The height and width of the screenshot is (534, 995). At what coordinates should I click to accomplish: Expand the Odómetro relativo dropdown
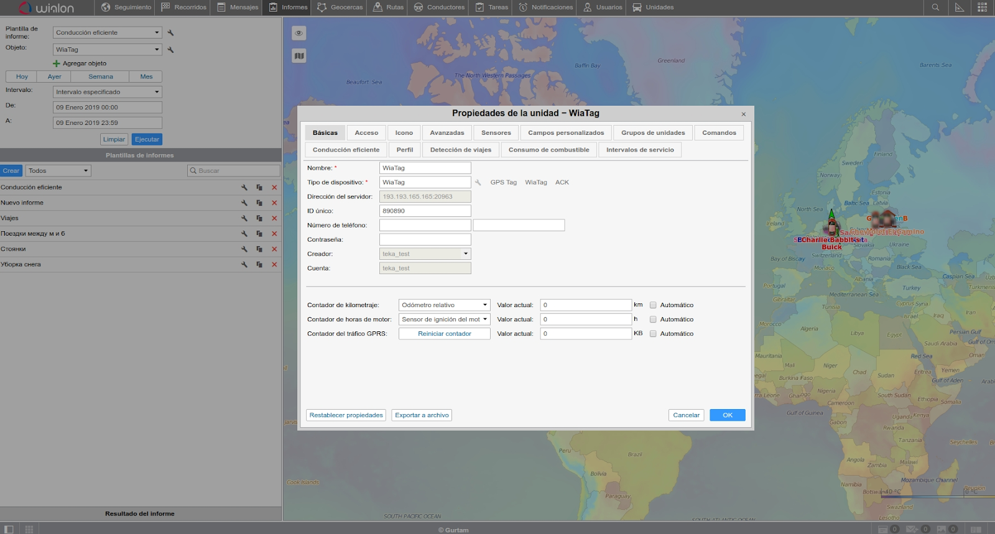pos(444,305)
